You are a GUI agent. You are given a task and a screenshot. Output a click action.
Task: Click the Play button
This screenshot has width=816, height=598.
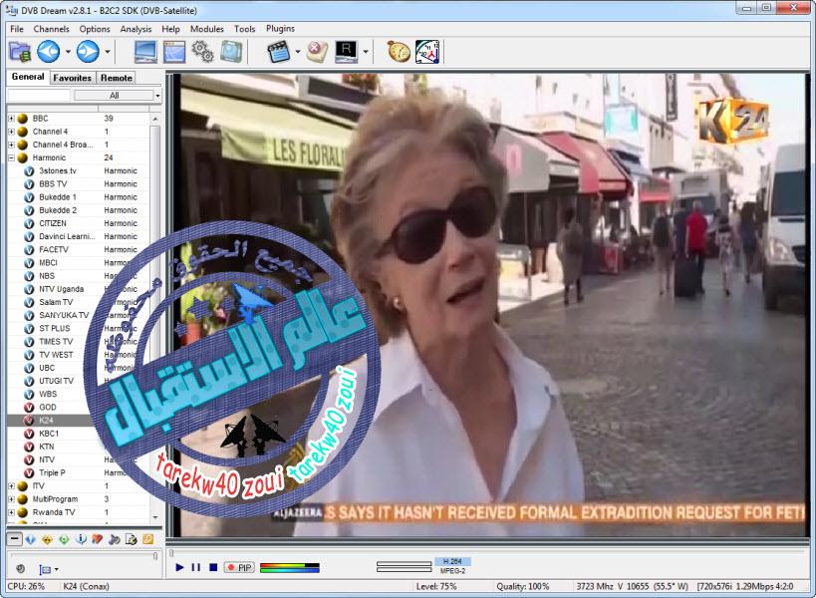click(179, 567)
